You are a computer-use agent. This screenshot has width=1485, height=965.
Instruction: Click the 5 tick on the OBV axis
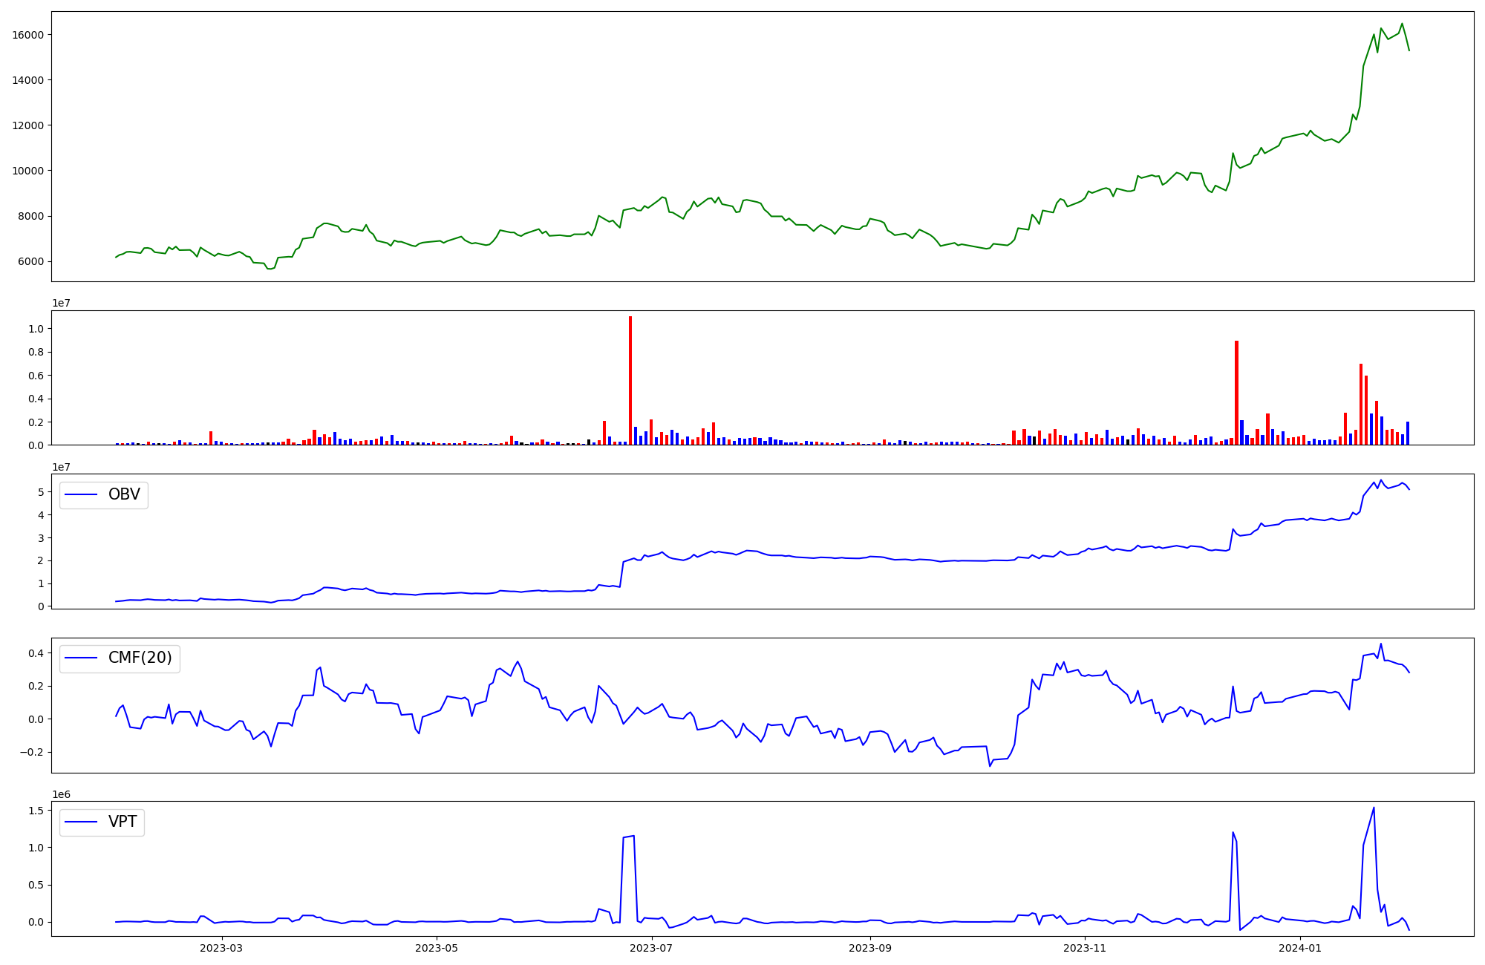(x=42, y=492)
